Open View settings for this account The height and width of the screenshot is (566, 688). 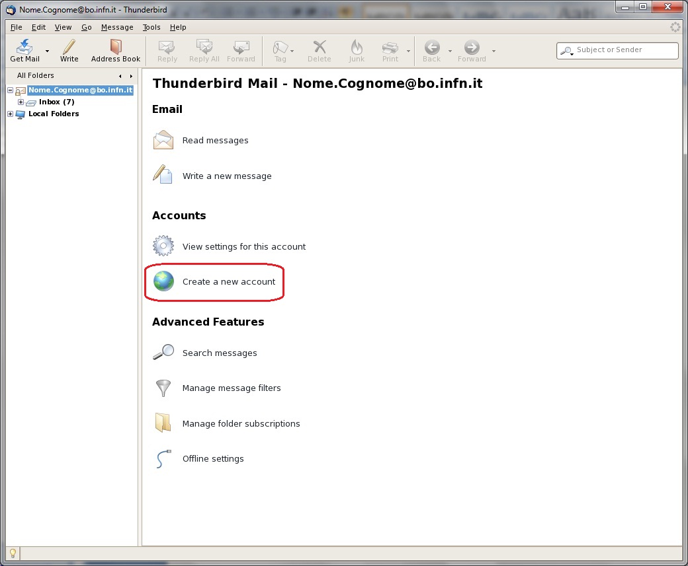[x=244, y=246]
